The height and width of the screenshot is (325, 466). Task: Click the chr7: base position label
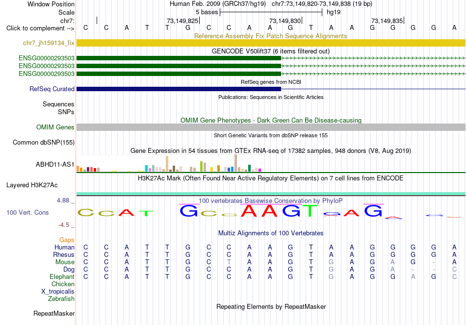click(67, 21)
